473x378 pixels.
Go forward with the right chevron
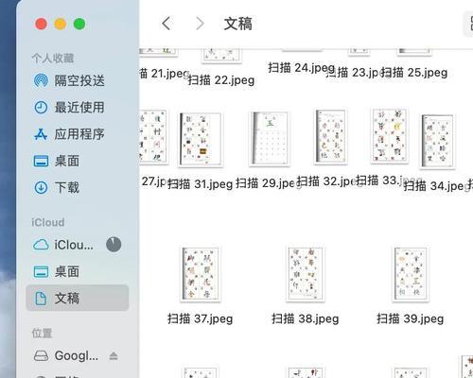[x=200, y=24]
